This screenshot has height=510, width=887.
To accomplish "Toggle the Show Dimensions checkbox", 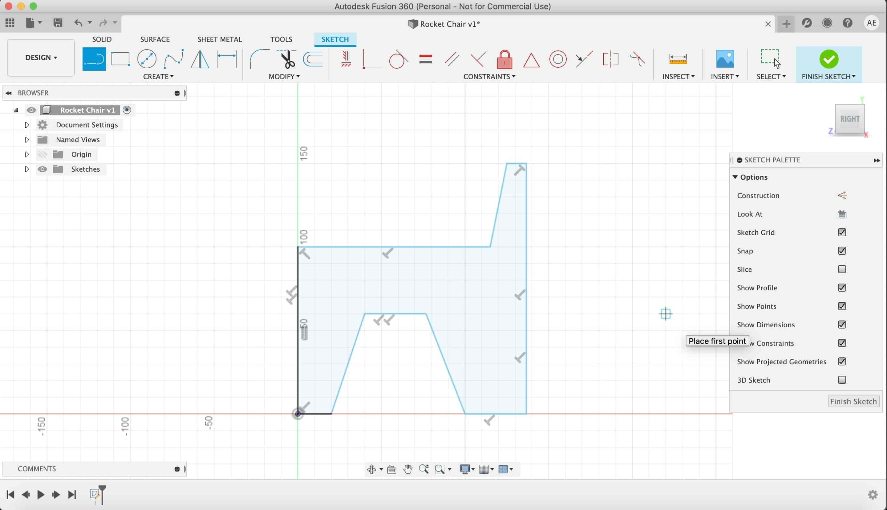I will tap(842, 324).
